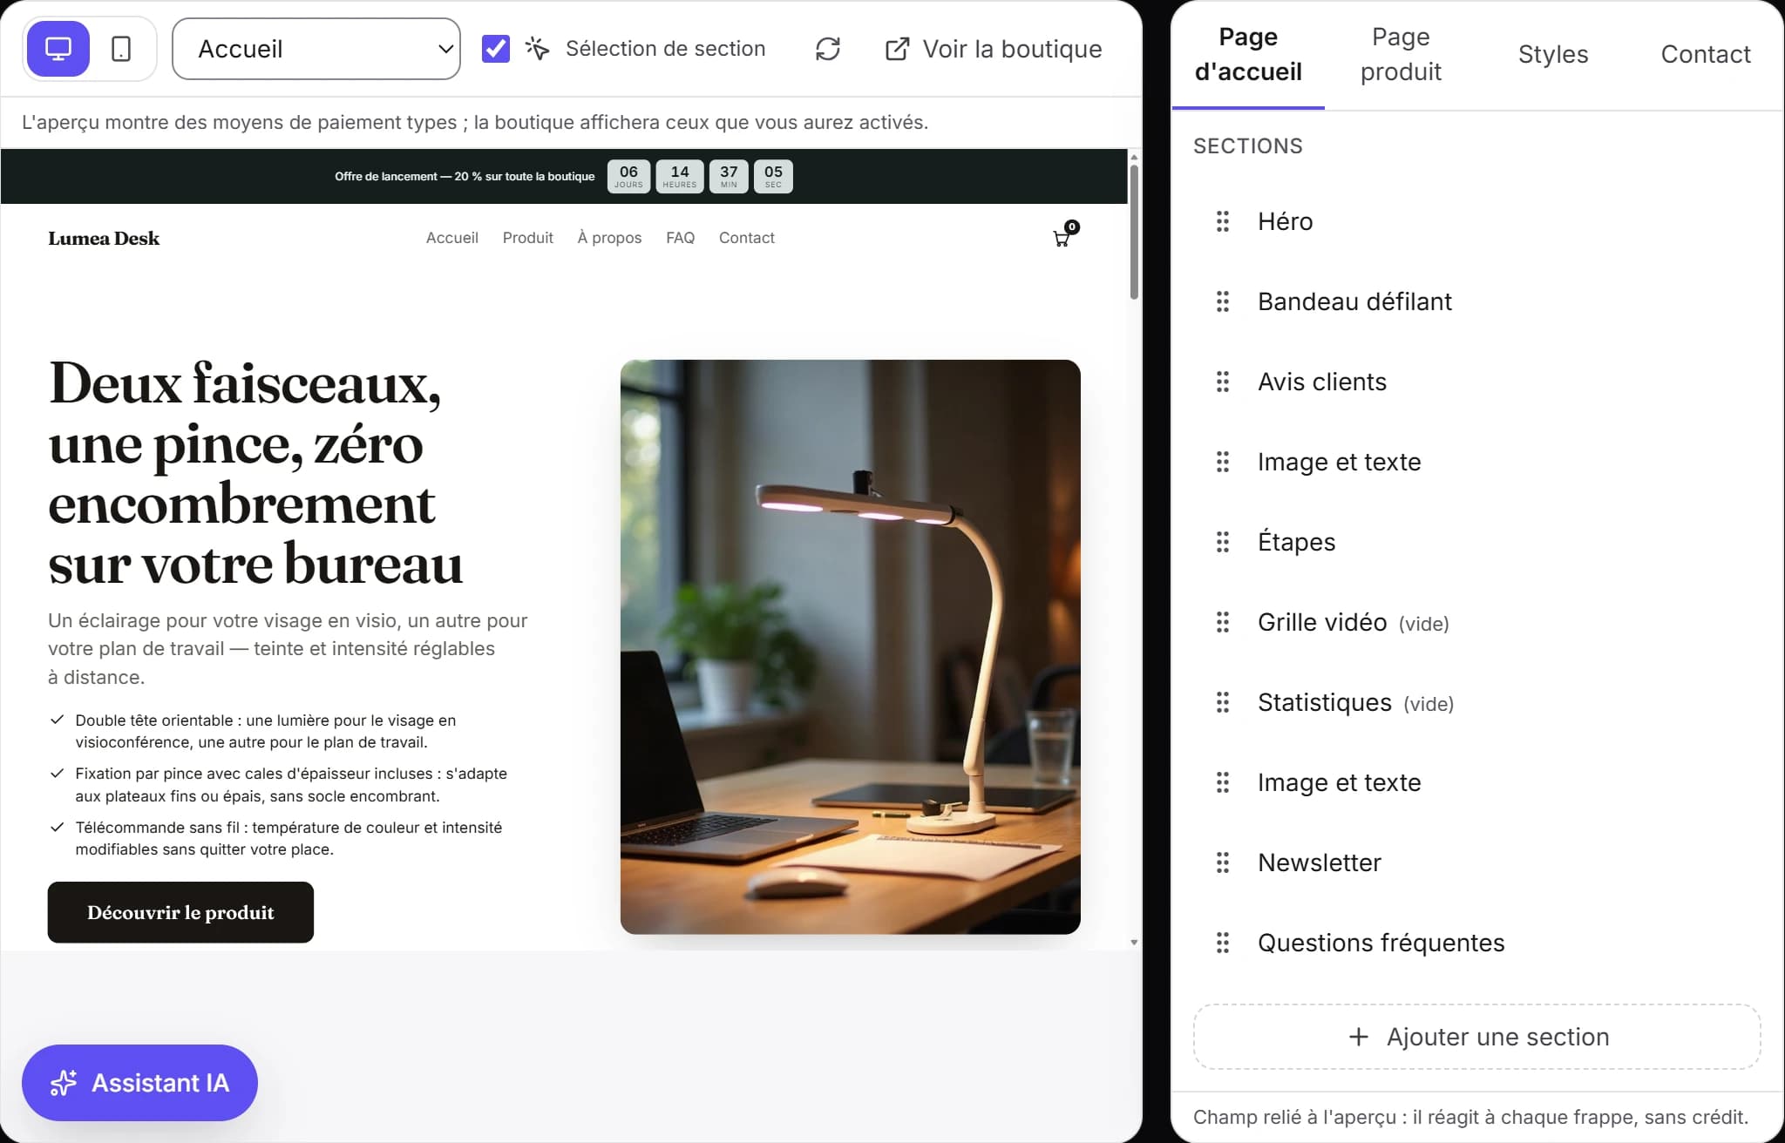Switch to mobile preview mode
This screenshot has height=1143, width=1785.
coord(121,49)
